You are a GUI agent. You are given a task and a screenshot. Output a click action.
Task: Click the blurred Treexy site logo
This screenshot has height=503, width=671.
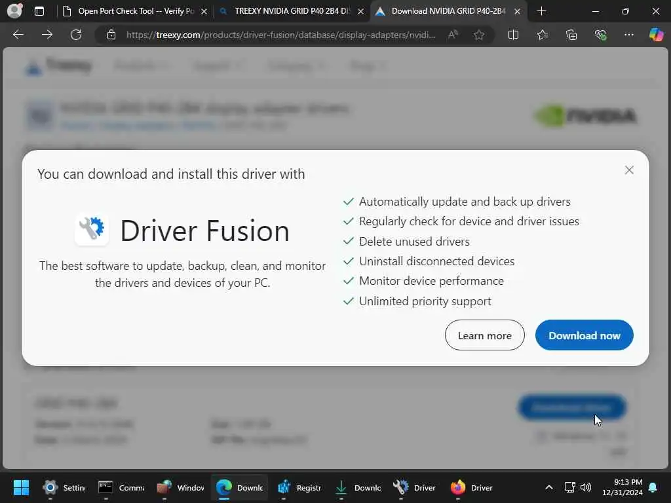58,66
